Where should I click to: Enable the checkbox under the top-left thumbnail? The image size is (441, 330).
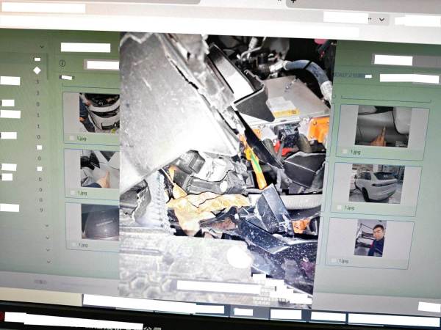click(x=71, y=137)
